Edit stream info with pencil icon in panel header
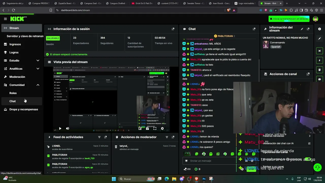The image size is (325, 183). click(302, 29)
